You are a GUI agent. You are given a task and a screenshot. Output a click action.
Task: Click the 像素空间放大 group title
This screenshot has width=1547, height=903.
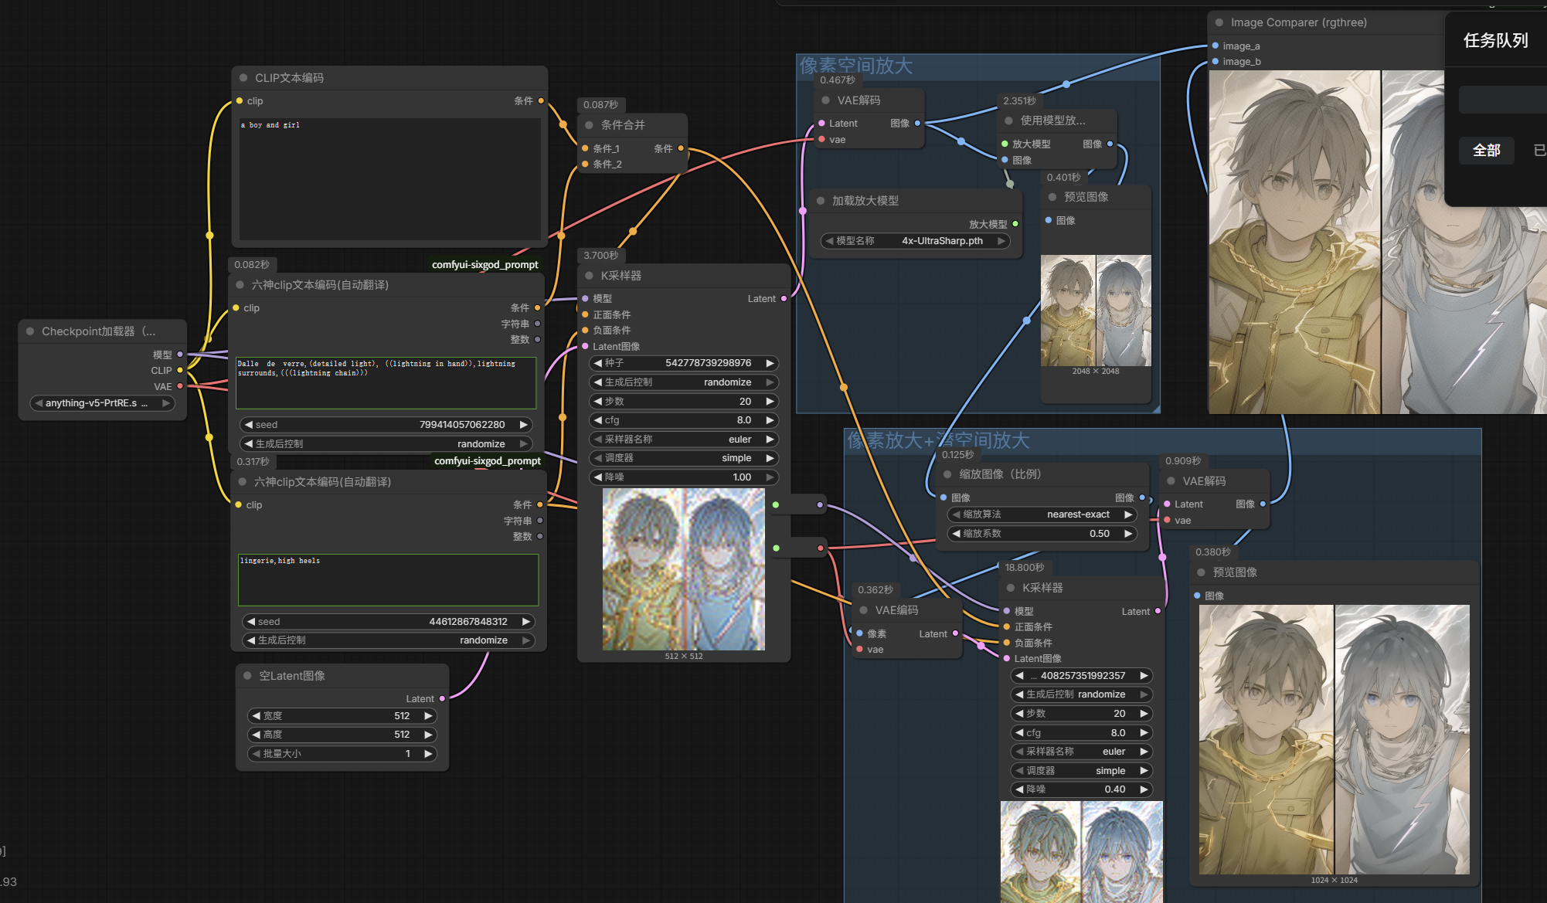[856, 66]
